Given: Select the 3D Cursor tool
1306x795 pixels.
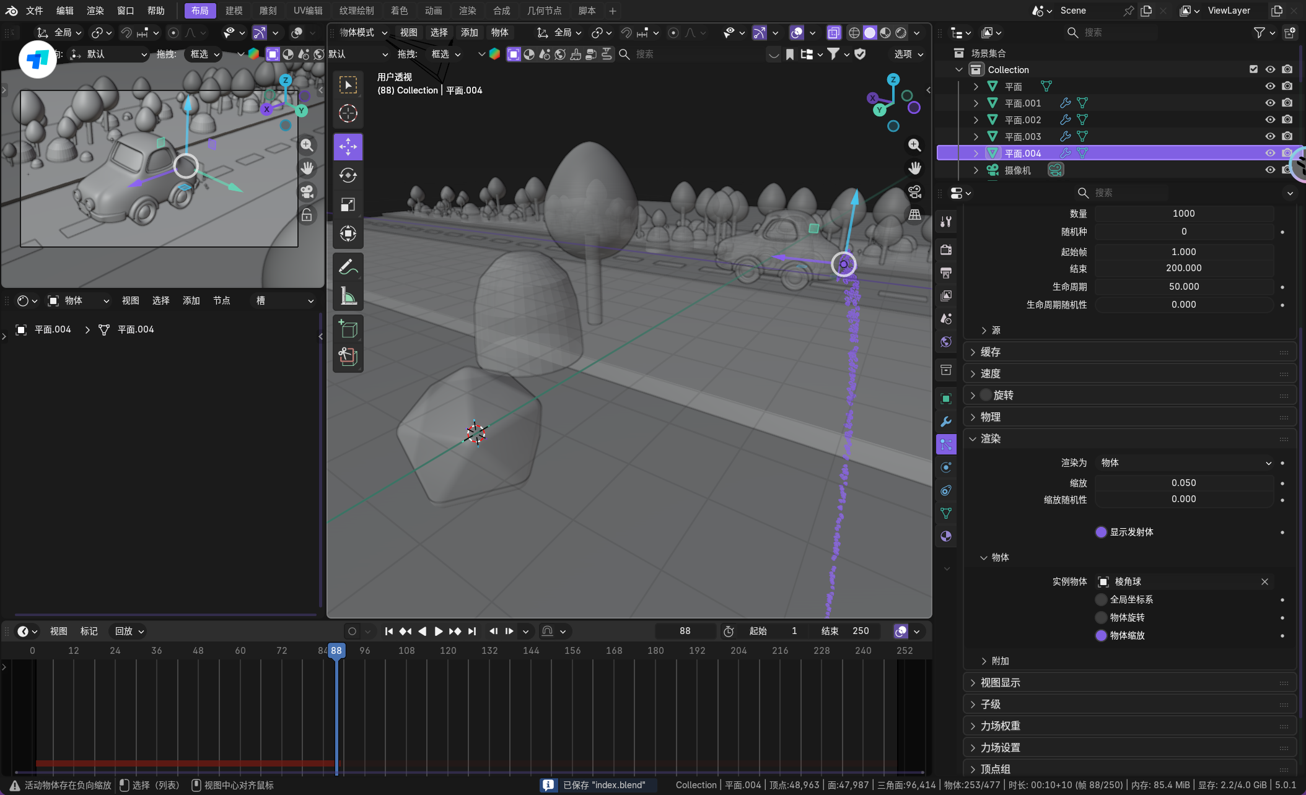Looking at the screenshot, I should click(x=348, y=113).
